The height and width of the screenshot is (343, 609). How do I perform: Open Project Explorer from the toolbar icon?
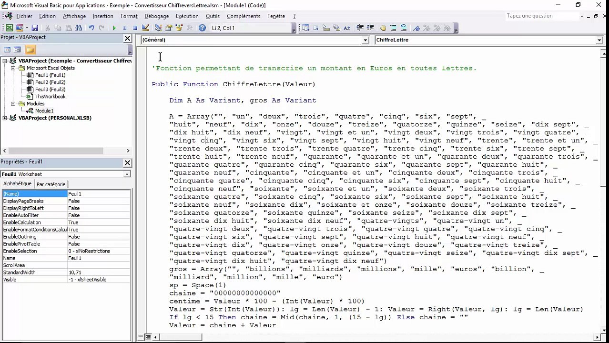coord(158,28)
